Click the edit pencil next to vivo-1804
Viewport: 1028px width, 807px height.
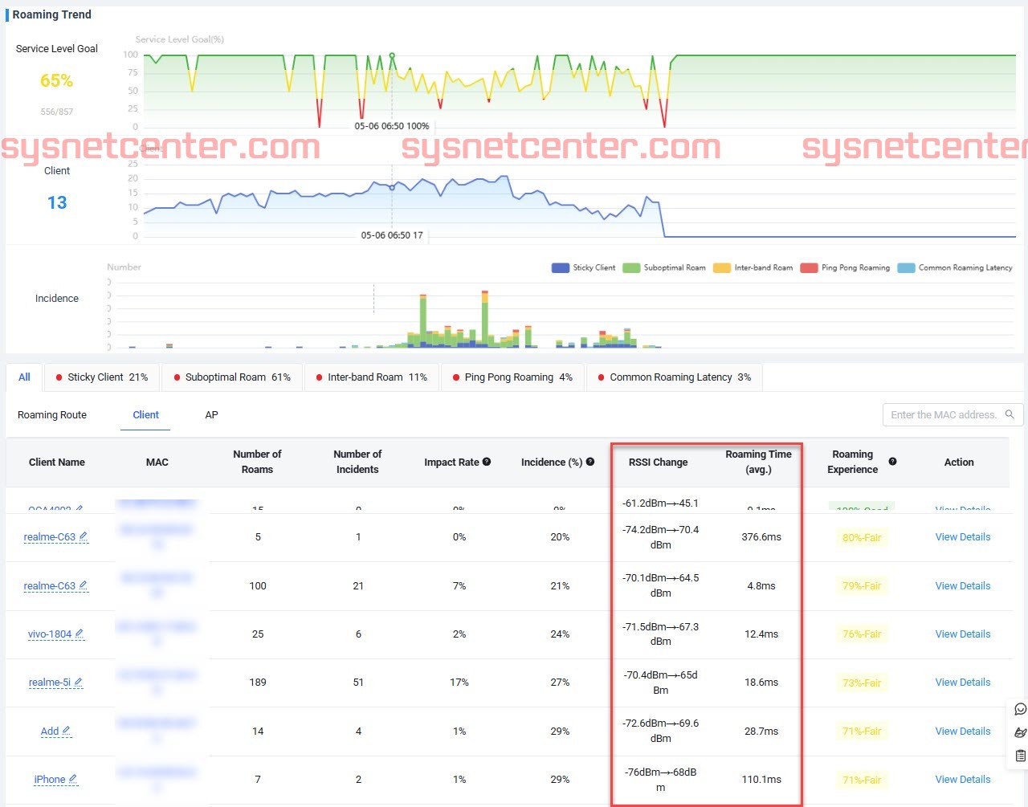[79, 634]
